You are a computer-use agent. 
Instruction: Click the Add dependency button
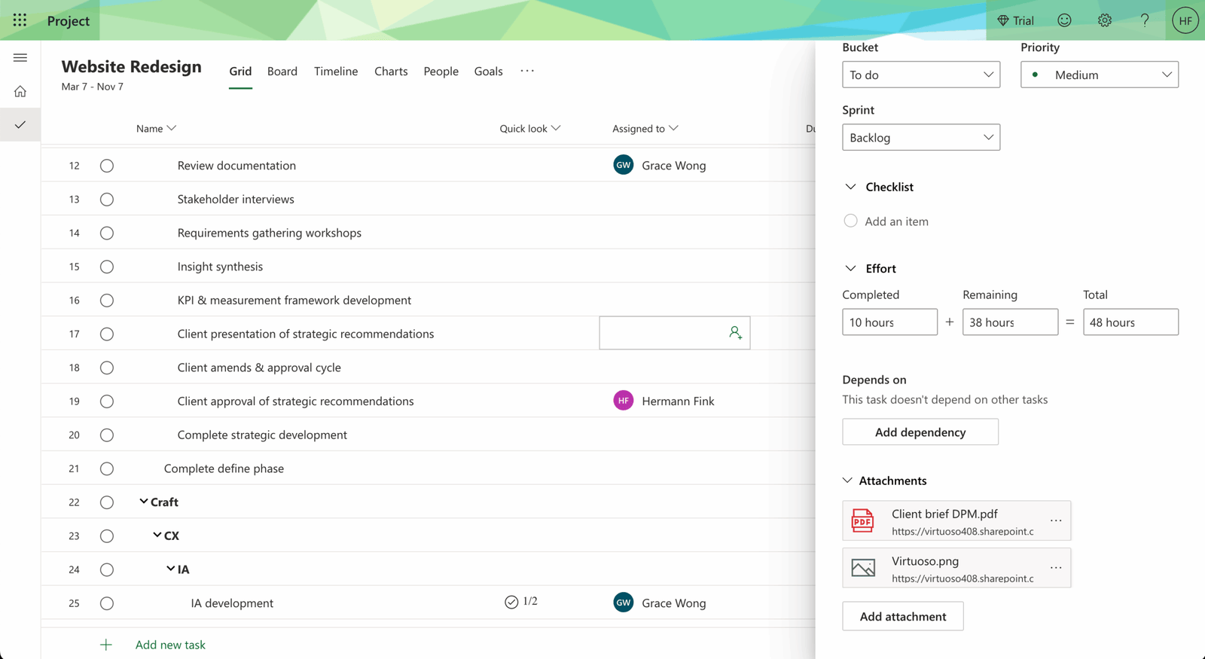point(920,432)
